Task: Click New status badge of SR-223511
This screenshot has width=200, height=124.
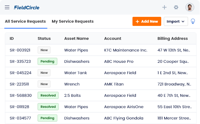Action: point(44,84)
